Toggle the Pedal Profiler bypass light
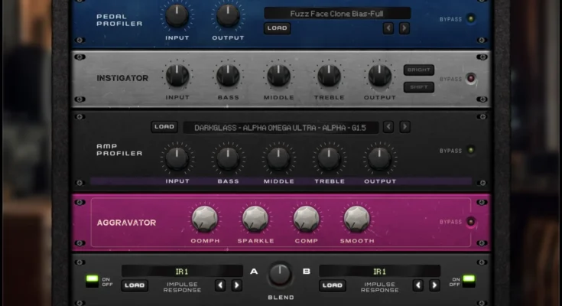Viewport: 562px width, 306px height. click(471, 18)
